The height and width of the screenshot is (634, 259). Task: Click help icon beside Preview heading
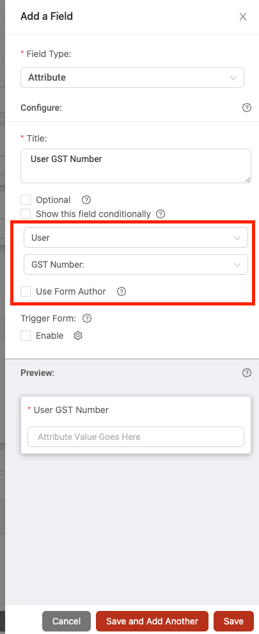coord(246,373)
